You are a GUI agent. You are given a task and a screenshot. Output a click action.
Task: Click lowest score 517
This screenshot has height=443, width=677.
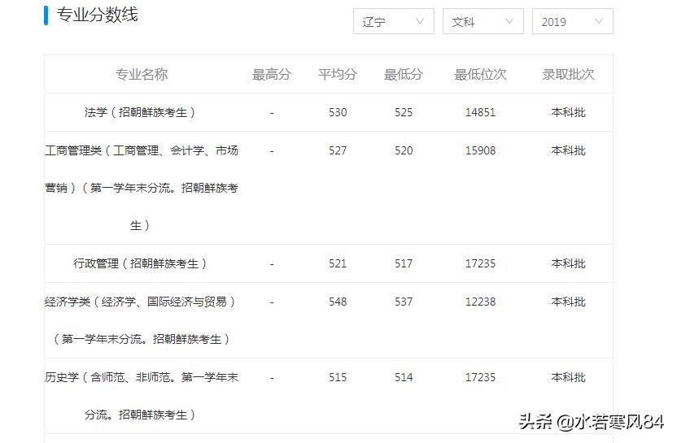click(404, 263)
